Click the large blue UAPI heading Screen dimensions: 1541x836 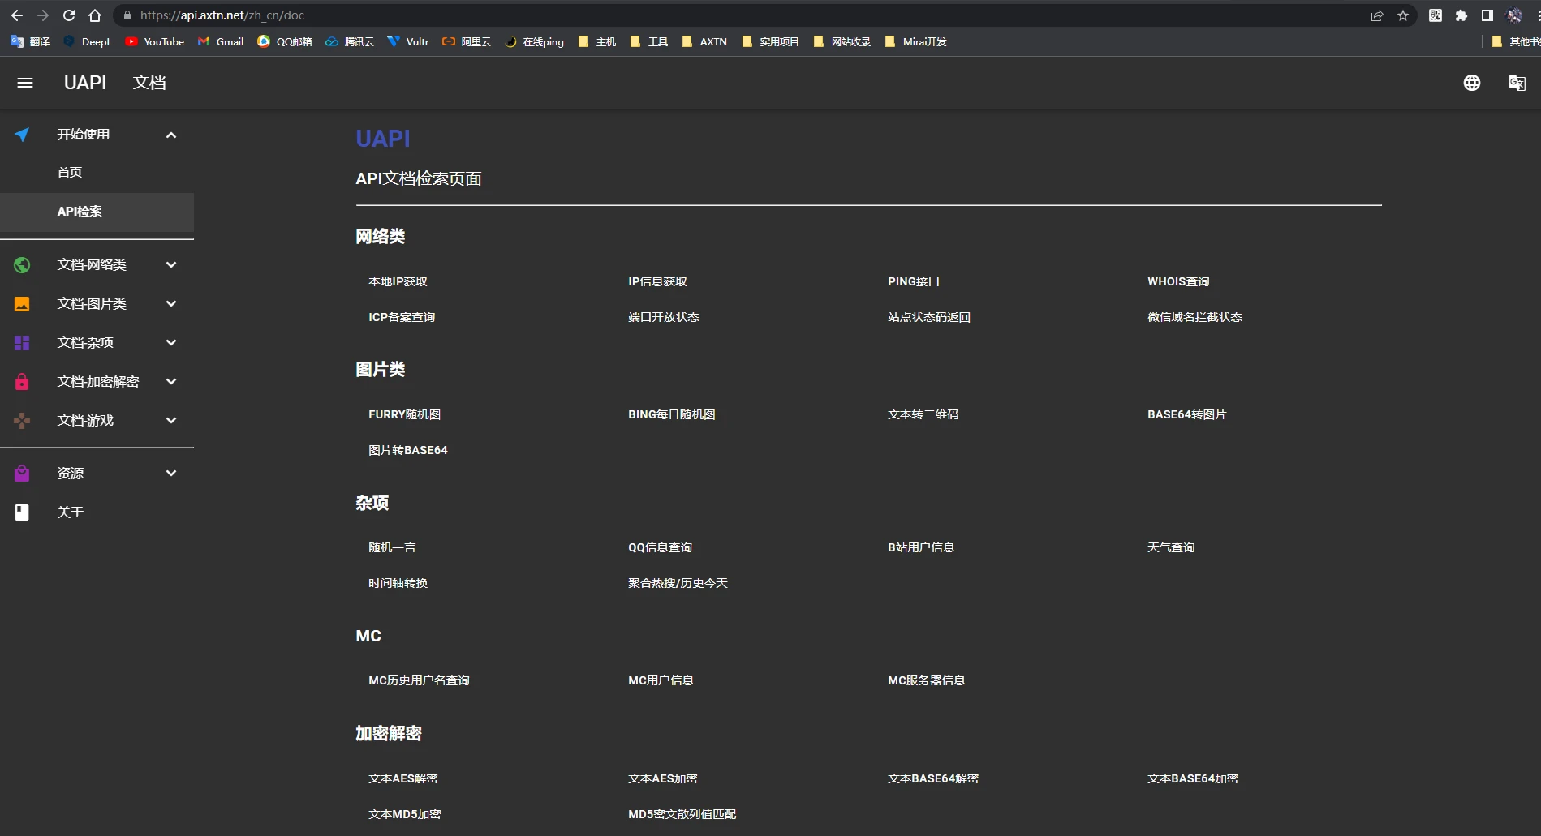pos(383,139)
